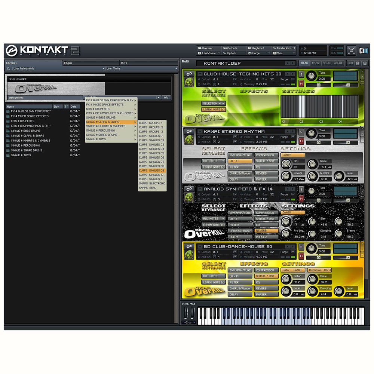
Task: Choose SINGLE # HI-HATS & CYMBALS in the popup menu
Action: (x=111, y=126)
